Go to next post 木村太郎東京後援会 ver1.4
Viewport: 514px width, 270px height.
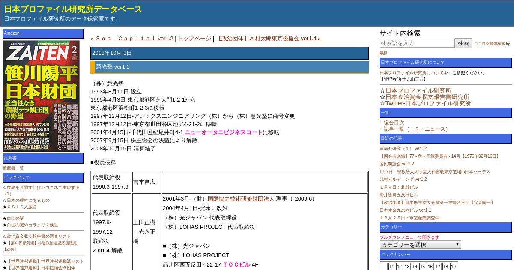pyautogui.click(x=268, y=39)
